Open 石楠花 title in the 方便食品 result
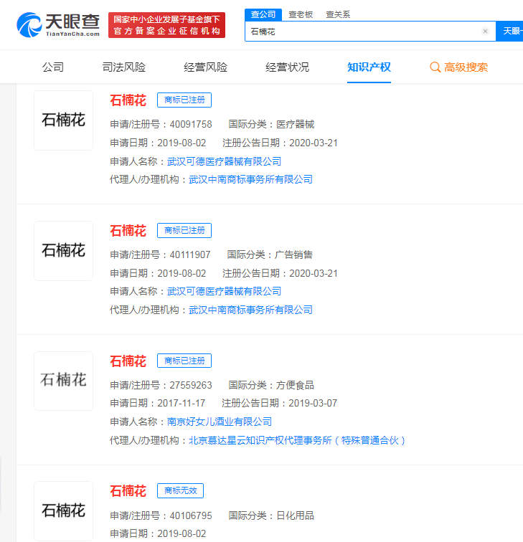The image size is (523, 542). point(128,361)
